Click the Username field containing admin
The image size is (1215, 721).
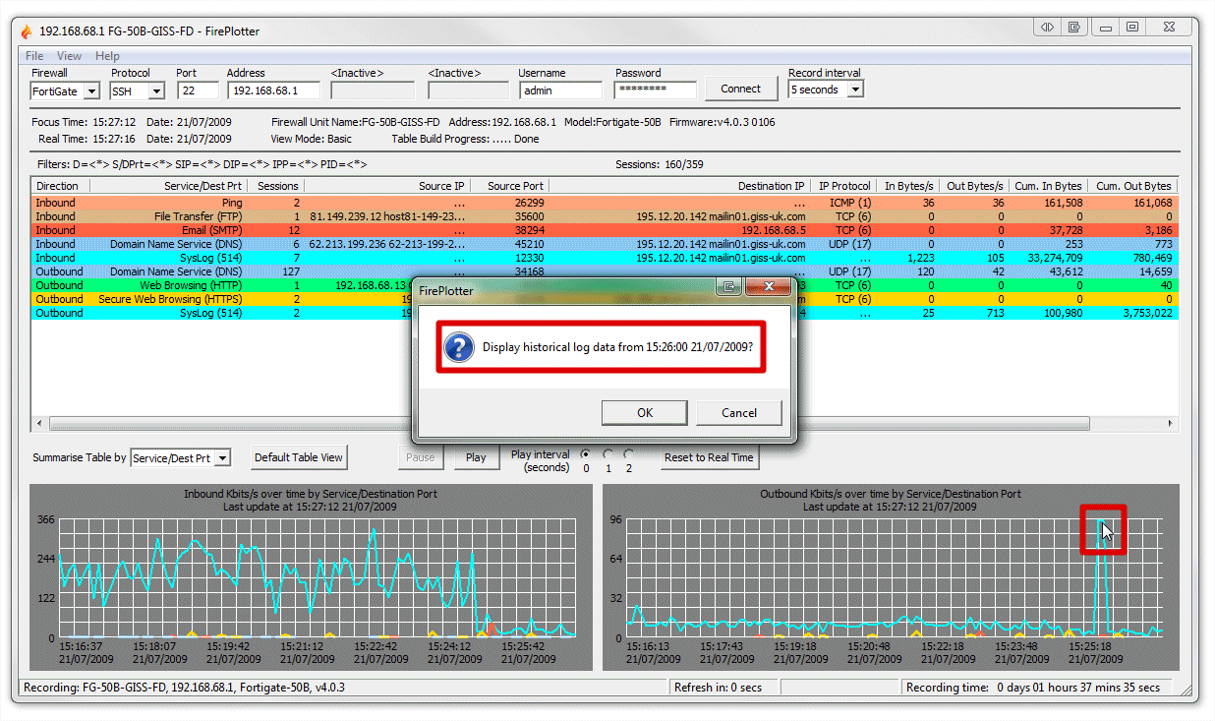click(x=560, y=90)
